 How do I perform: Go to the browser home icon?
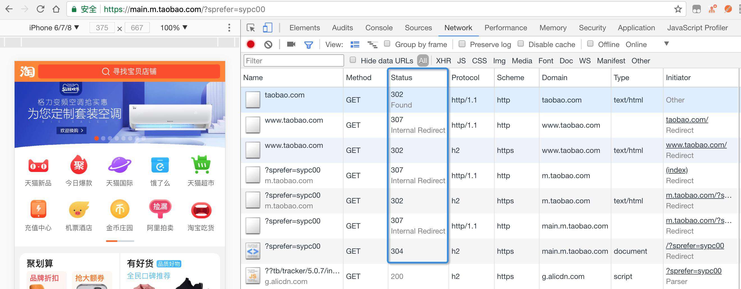[56, 9]
